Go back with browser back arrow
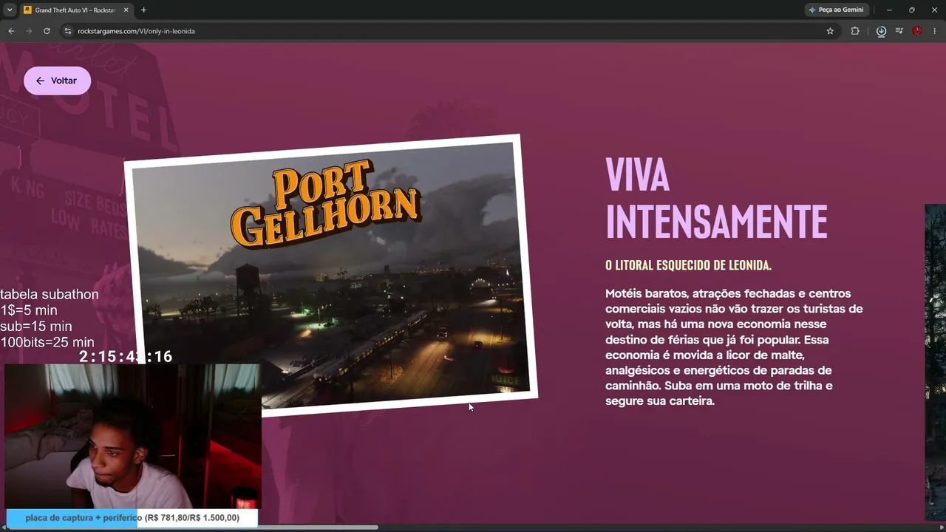This screenshot has width=946, height=532. coord(11,31)
